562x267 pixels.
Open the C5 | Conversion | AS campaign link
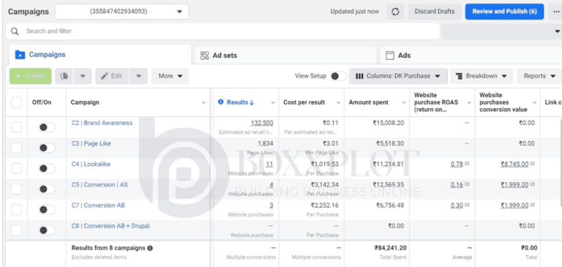[100, 185]
